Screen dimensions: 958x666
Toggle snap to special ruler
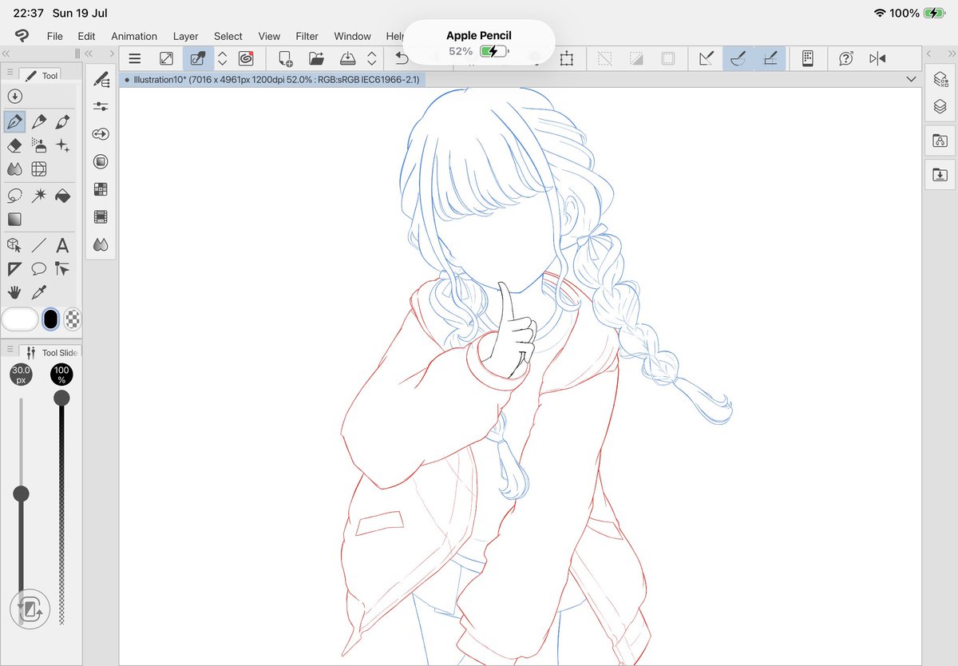click(x=738, y=58)
